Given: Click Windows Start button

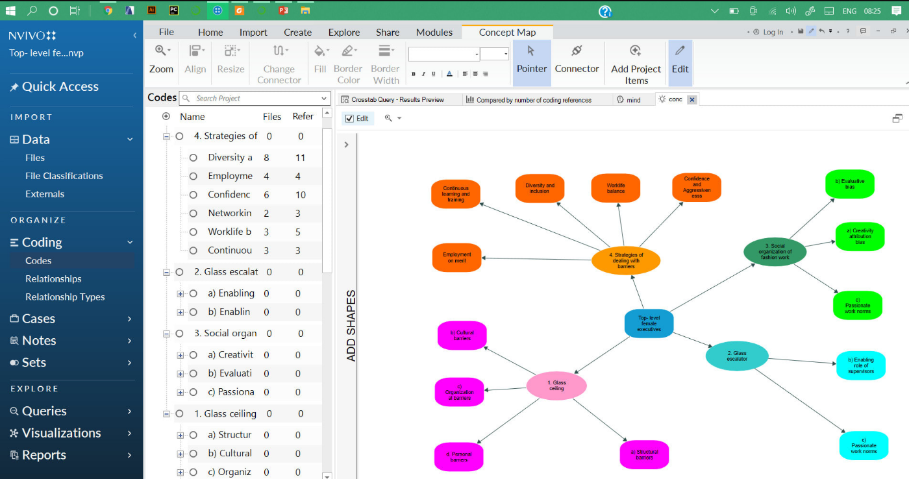Looking at the screenshot, I should point(10,10).
